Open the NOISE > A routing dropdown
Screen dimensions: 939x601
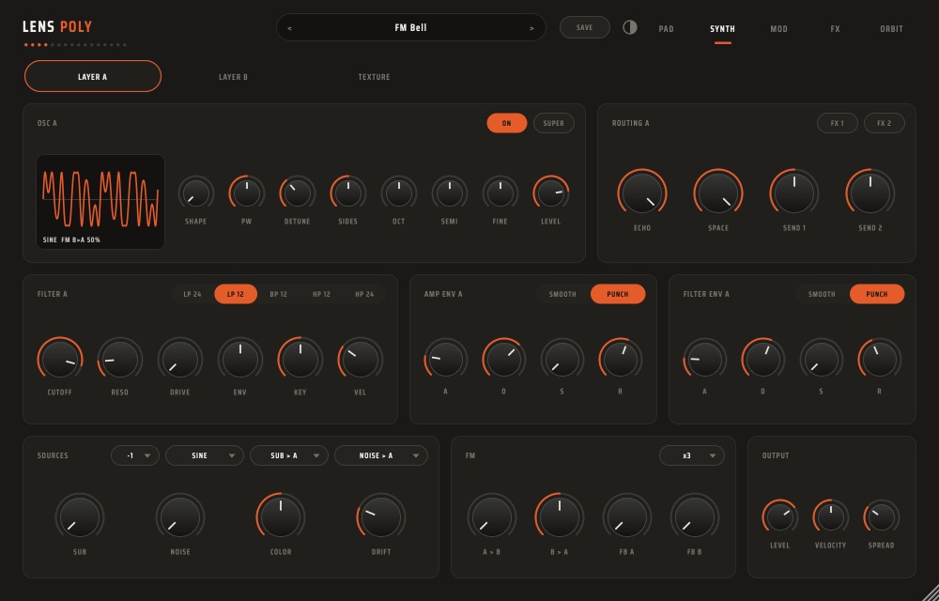pyautogui.click(x=381, y=455)
